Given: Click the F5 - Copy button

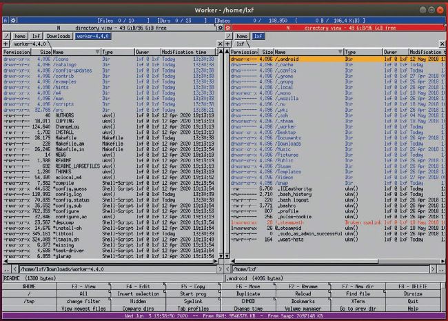Looking at the screenshot, I should click(193, 286).
